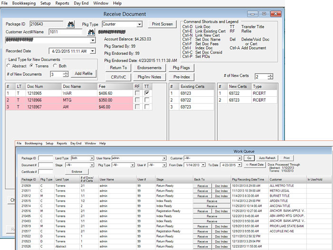This screenshot has width=333, height=250.
Task: Expand the customer name dropdown
Action: [x=93, y=40]
